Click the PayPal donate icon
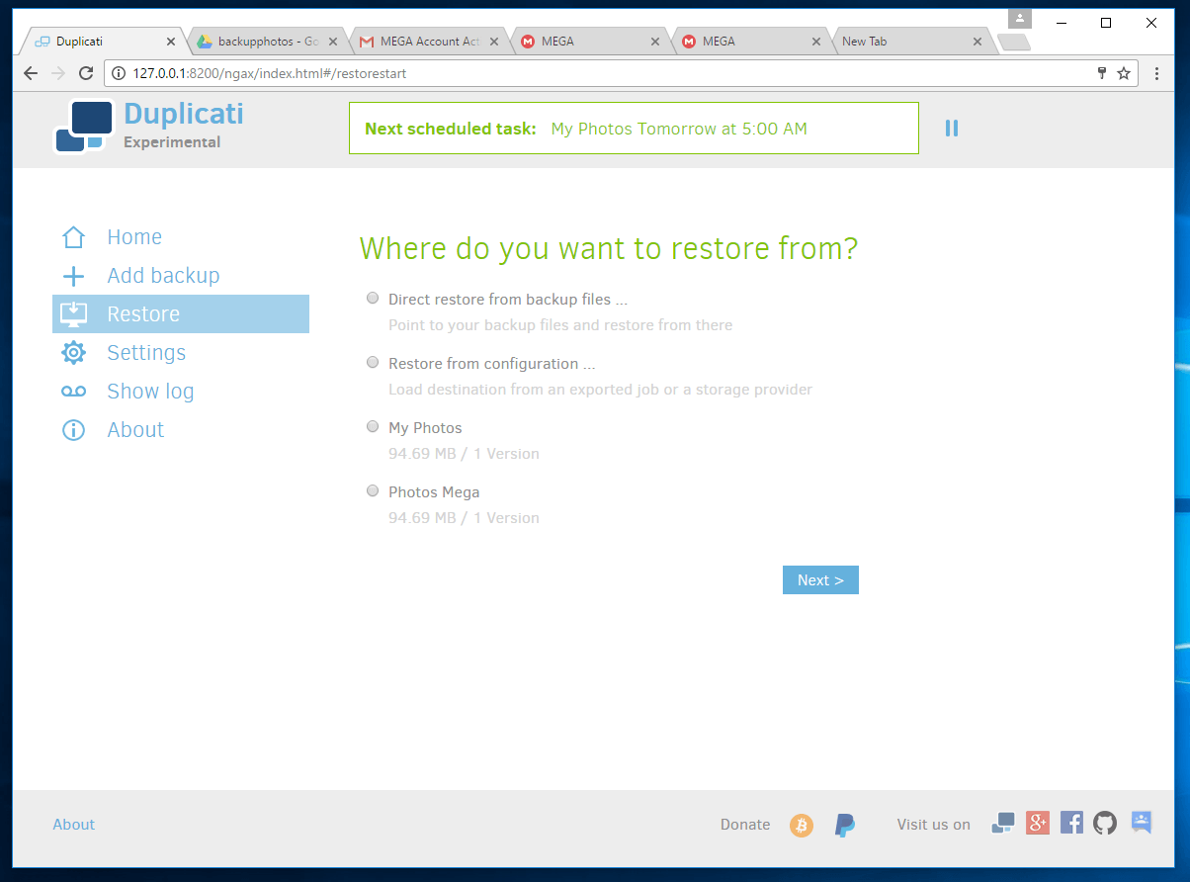The width and height of the screenshot is (1190, 882). point(845,825)
